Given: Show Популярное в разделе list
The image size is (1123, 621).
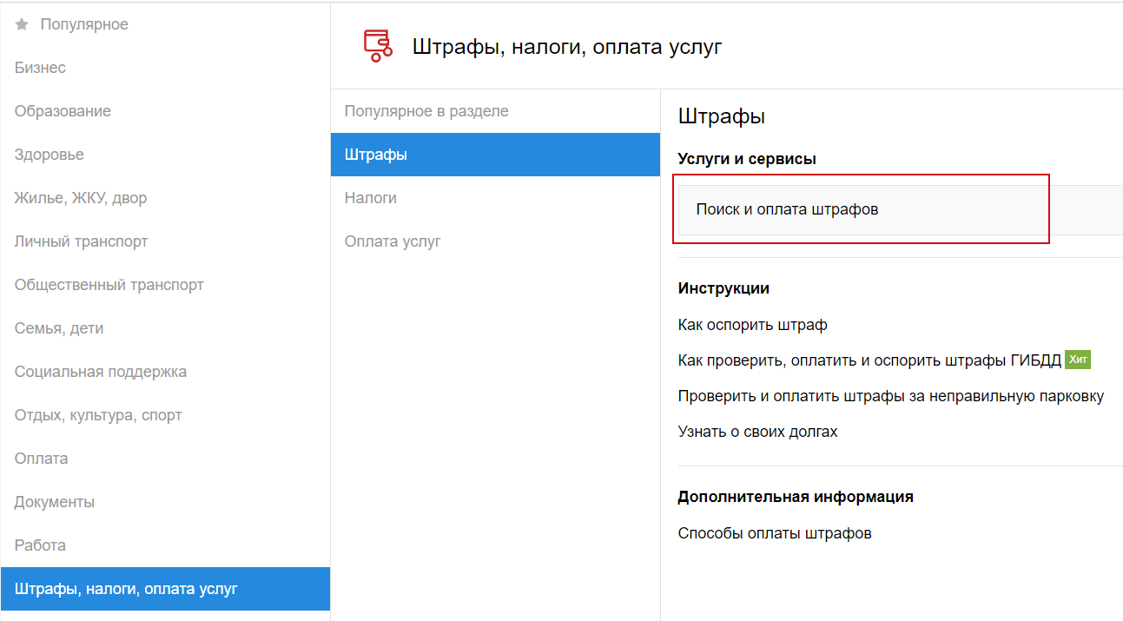Looking at the screenshot, I should [426, 111].
